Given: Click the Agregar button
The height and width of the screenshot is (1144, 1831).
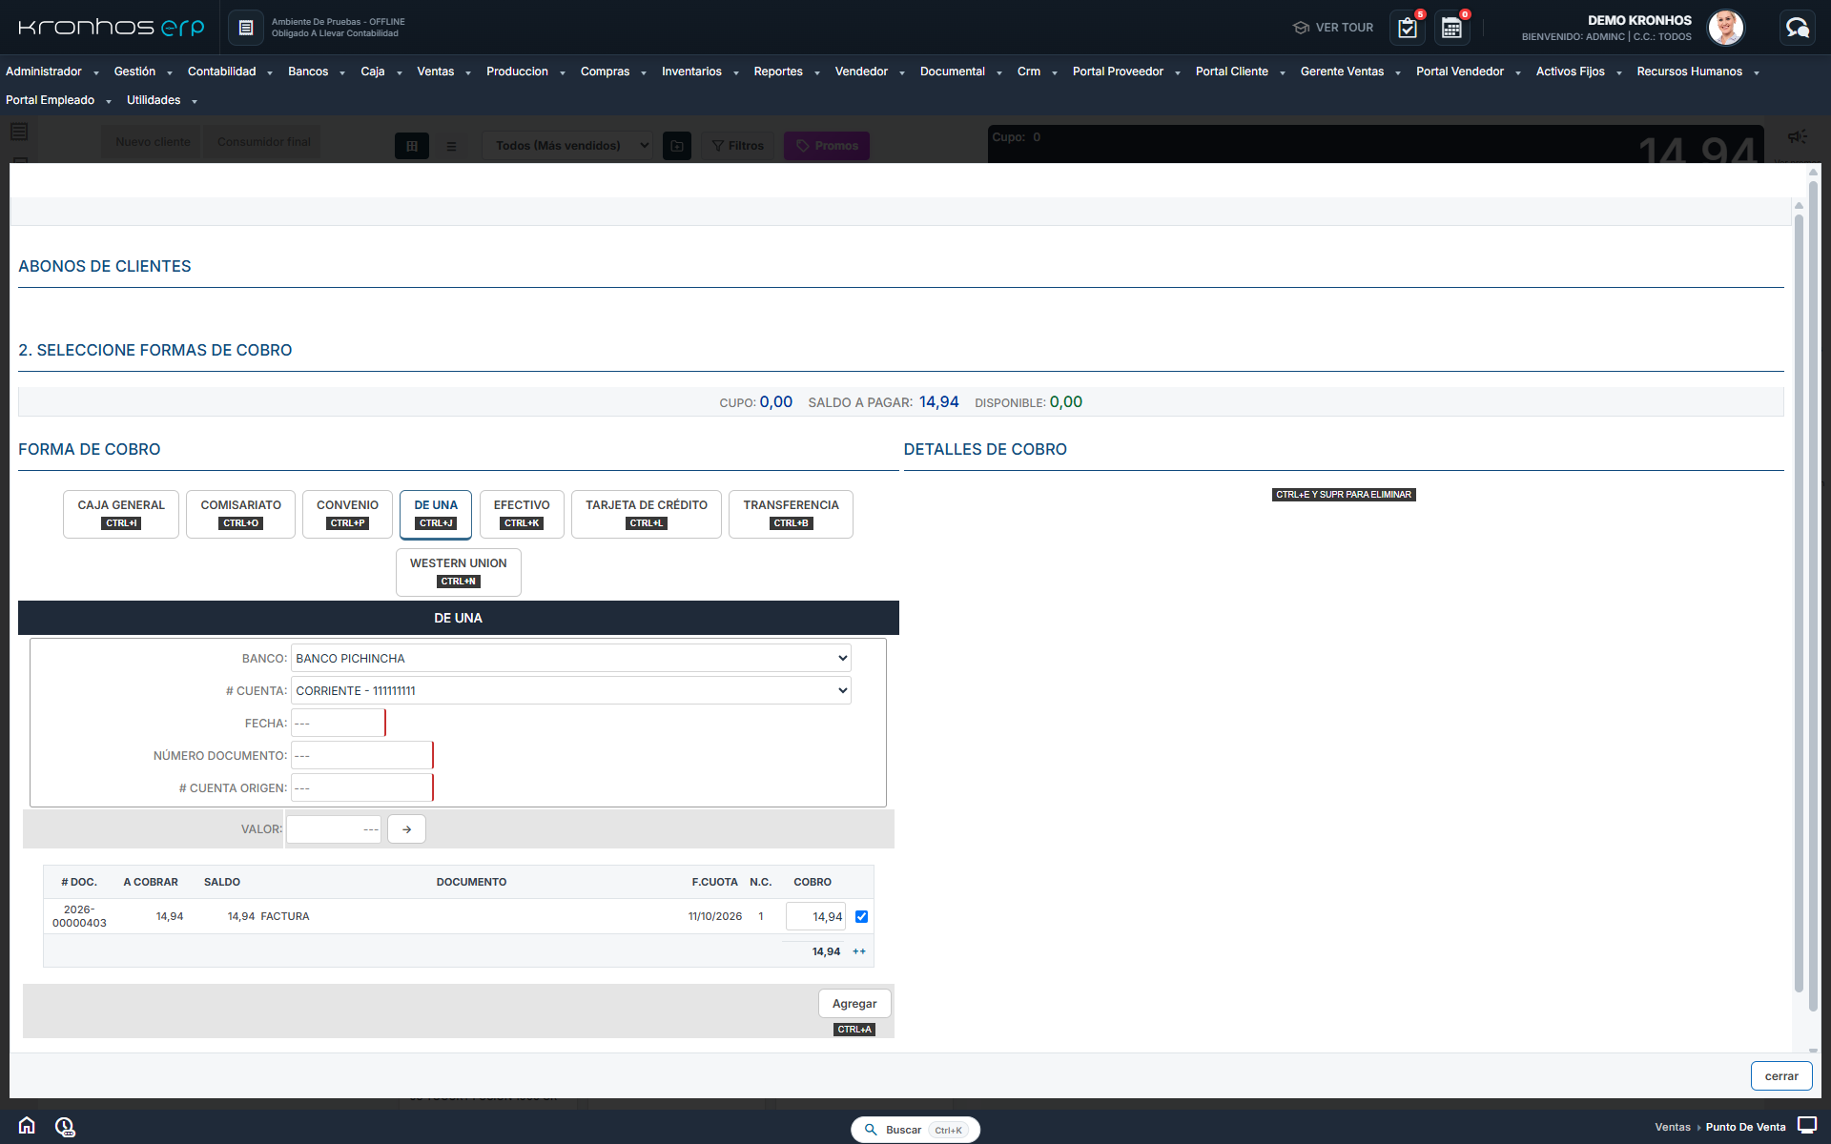Looking at the screenshot, I should pyautogui.click(x=854, y=1004).
